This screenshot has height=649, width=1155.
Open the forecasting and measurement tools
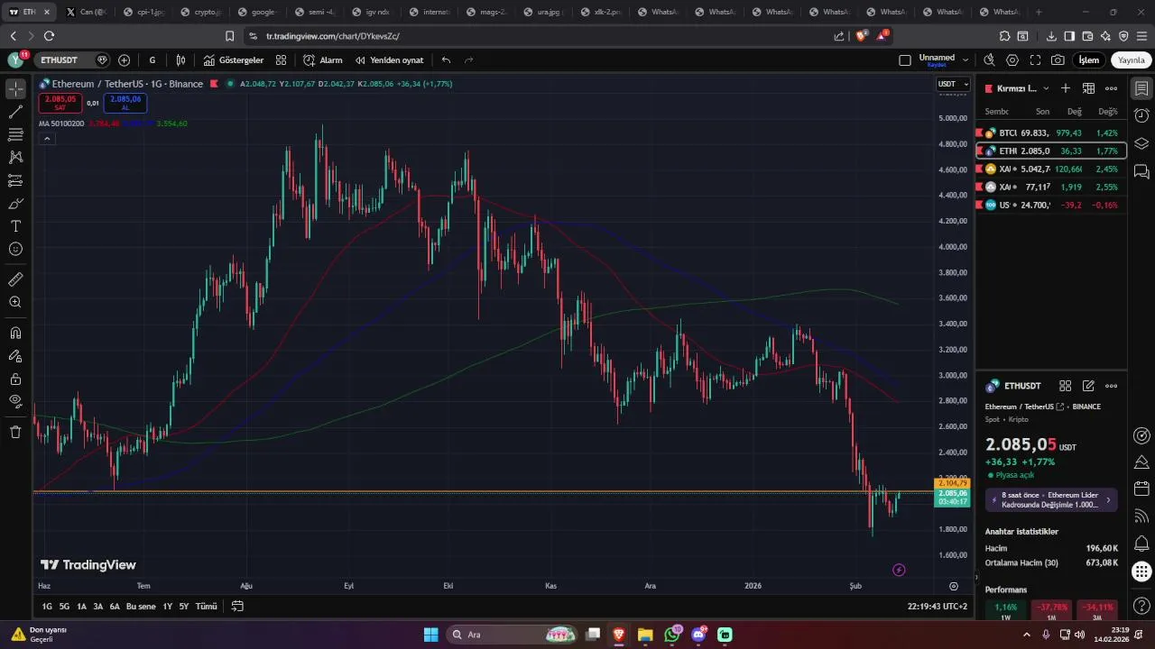point(15,180)
